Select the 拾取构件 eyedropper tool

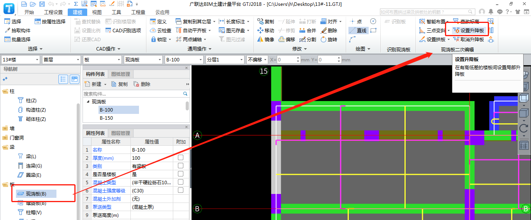[18, 30]
